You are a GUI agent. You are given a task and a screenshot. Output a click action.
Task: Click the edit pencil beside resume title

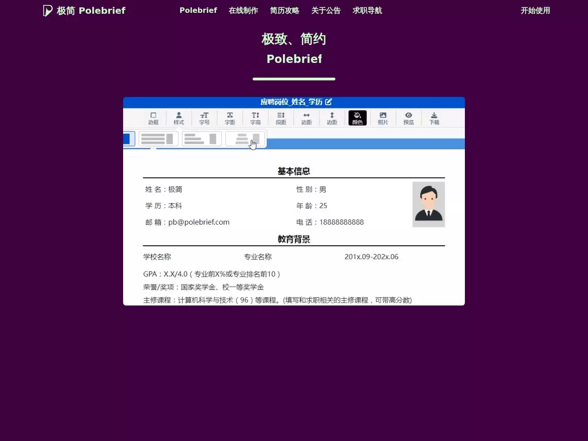coord(328,102)
